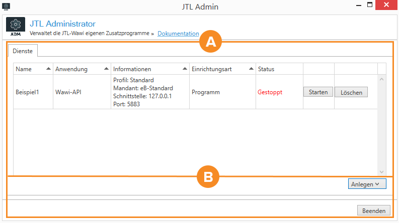The height and width of the screenshot is (223, 399).
Task: Exit via the Beenden button
Action: pyautogui.click(x=373, y=211)
